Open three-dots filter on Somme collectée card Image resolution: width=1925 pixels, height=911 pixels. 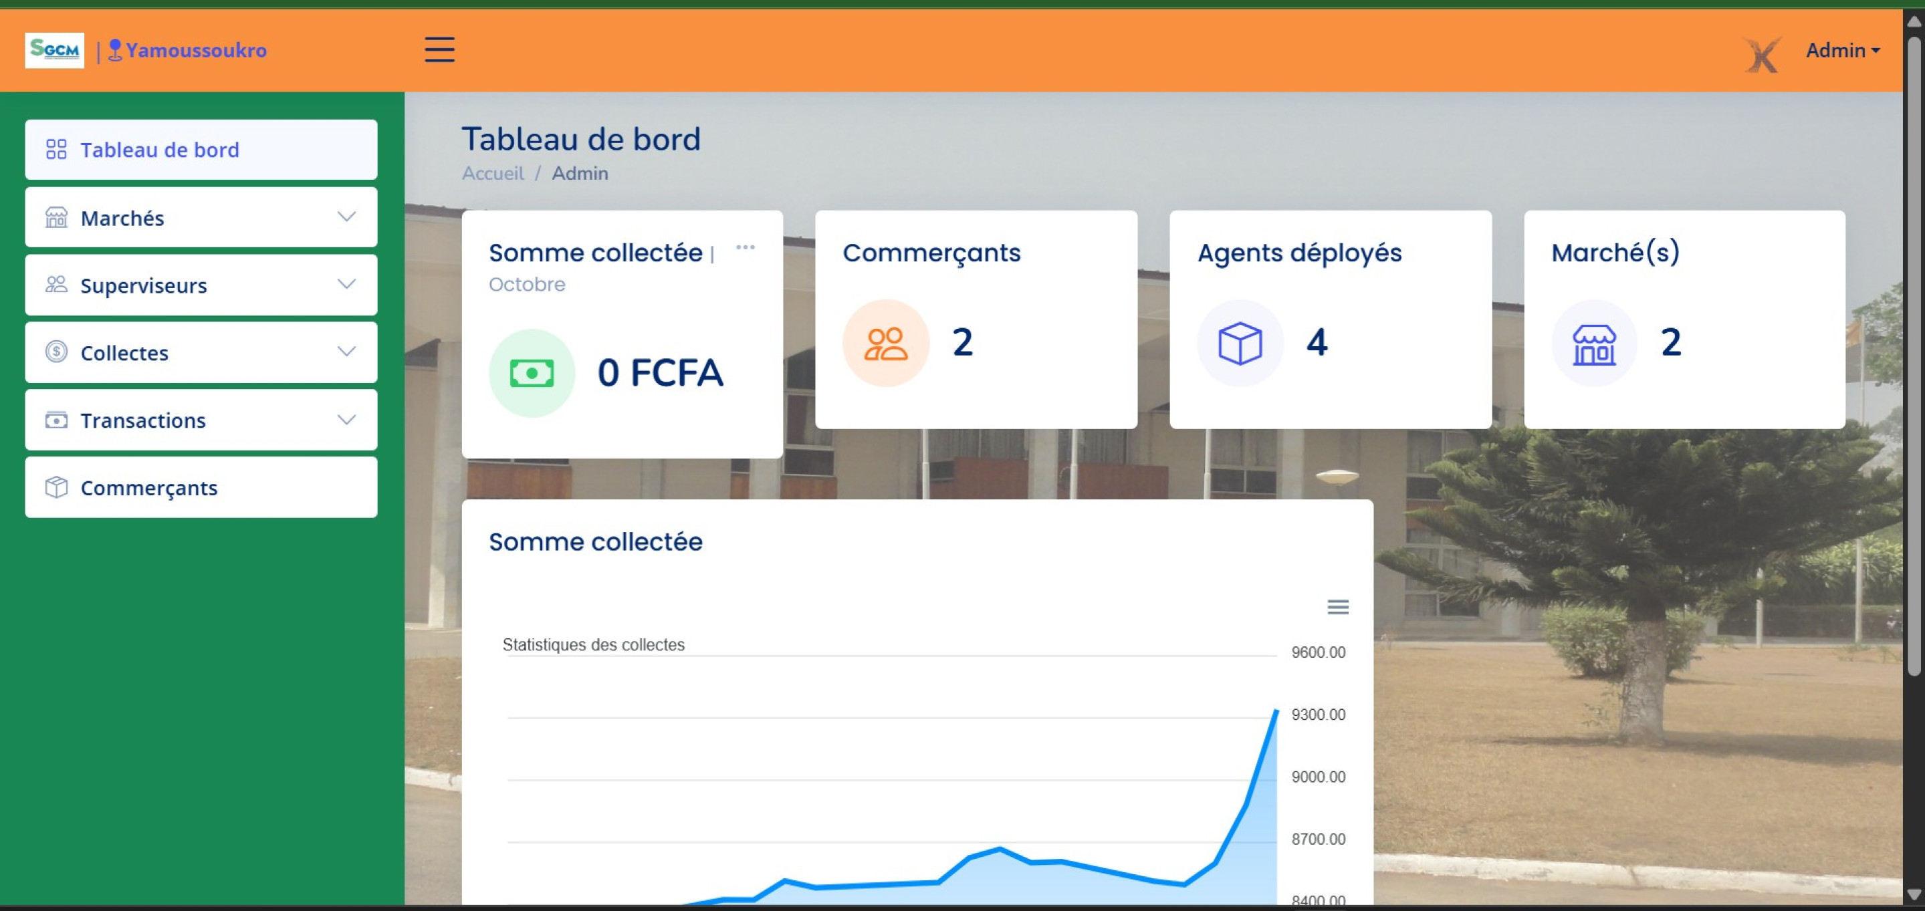pyautogui.click(x=745, y=247)
